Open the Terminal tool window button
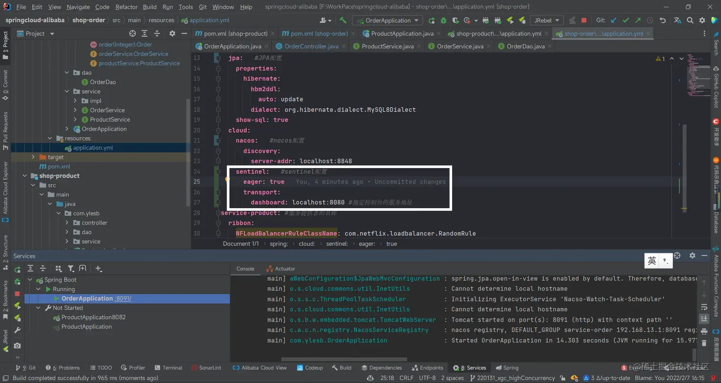The width and height of the screenshot is (721, 383). click(x=168, y=368)
